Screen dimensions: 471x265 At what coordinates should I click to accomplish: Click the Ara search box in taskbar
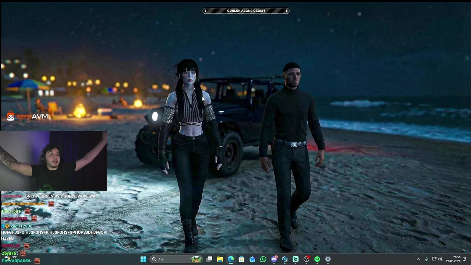[177, 259]
